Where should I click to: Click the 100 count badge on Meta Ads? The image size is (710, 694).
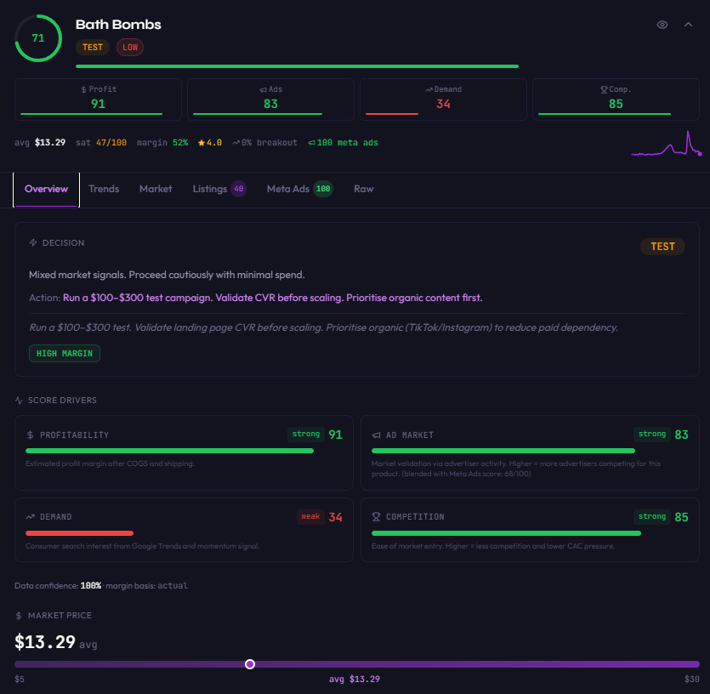point(323,189)
